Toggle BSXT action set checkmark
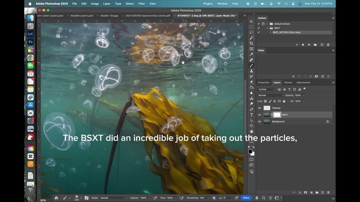Image resolution: width=360 pixels, height=202 pixels. point(259,28)
